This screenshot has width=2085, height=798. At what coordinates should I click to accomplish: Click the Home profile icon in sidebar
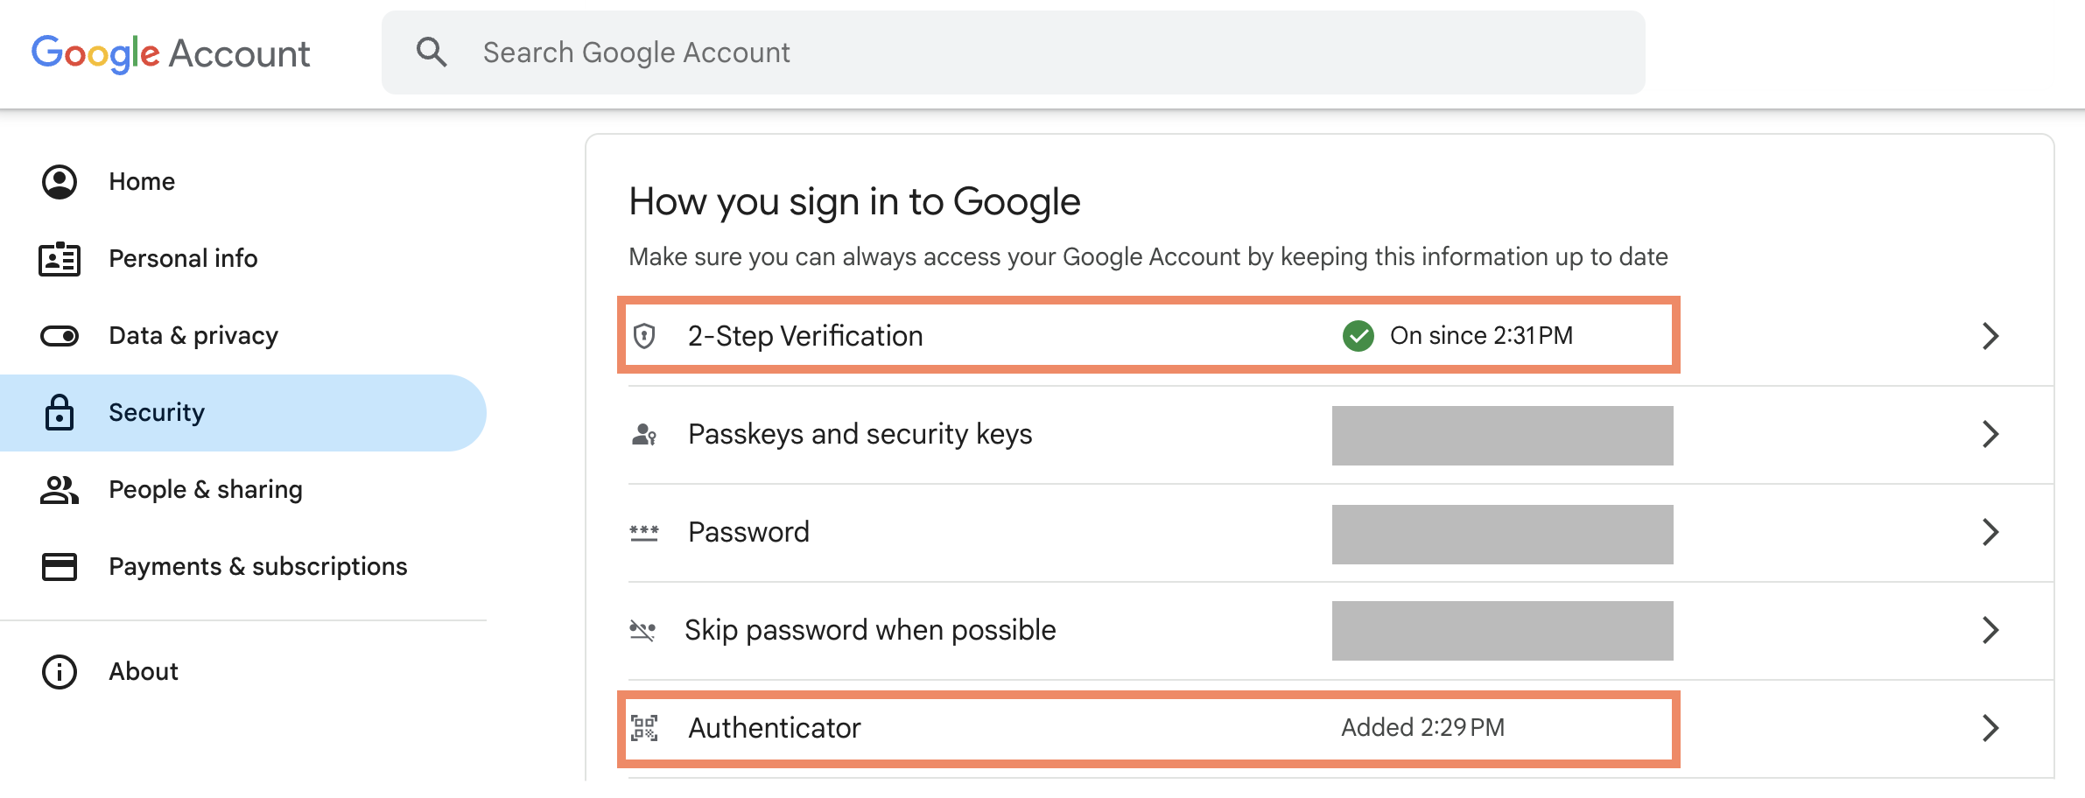[60, 182]
